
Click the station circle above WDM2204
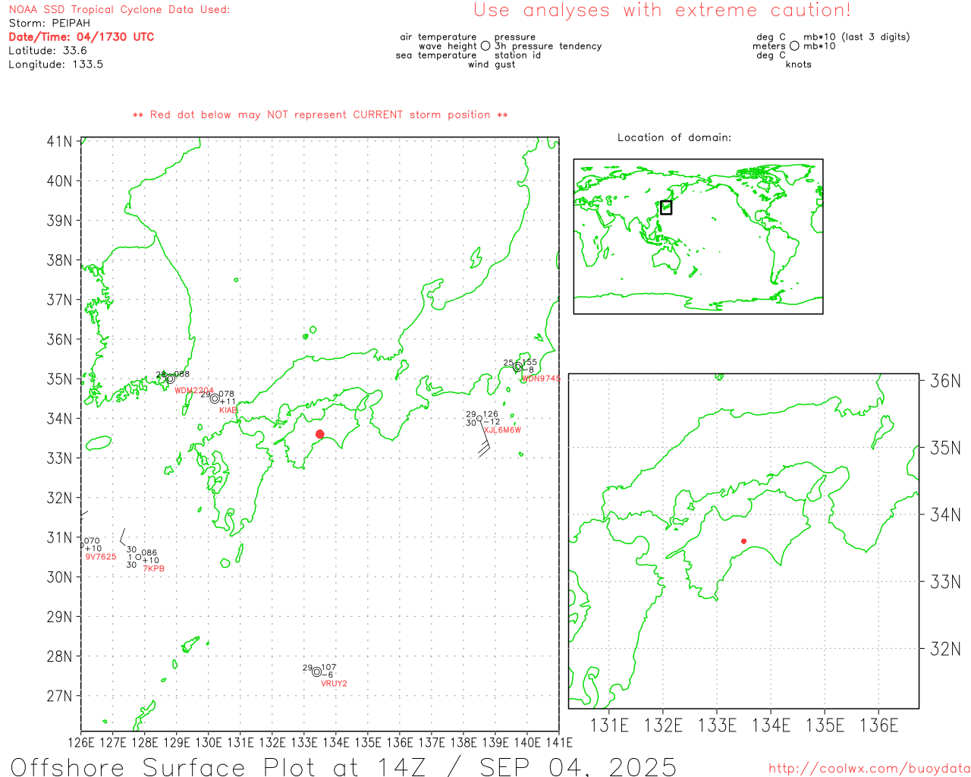(x=170, y=379)
